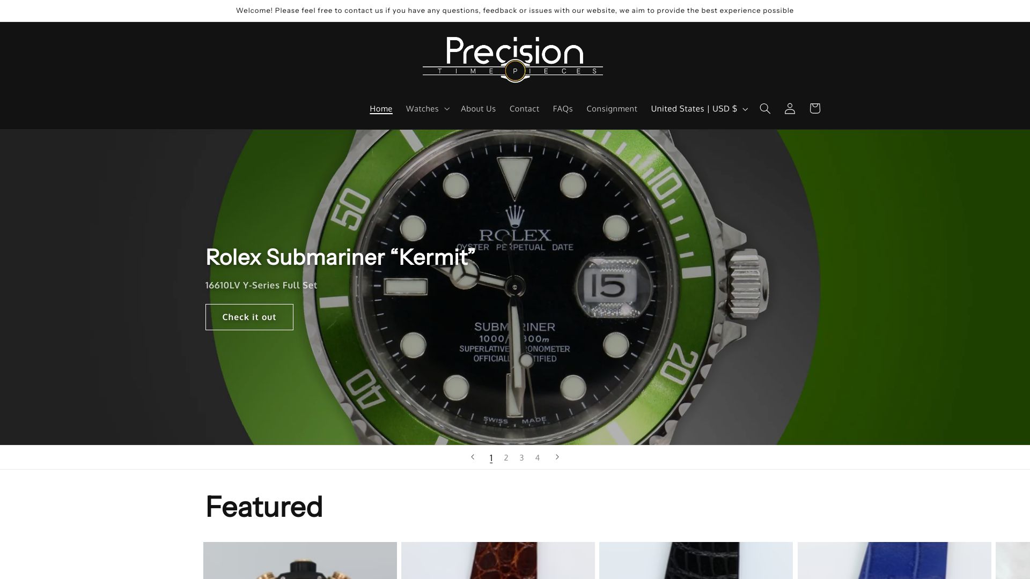Go to previous slide arrow
1030x579 pixels.
473,457
